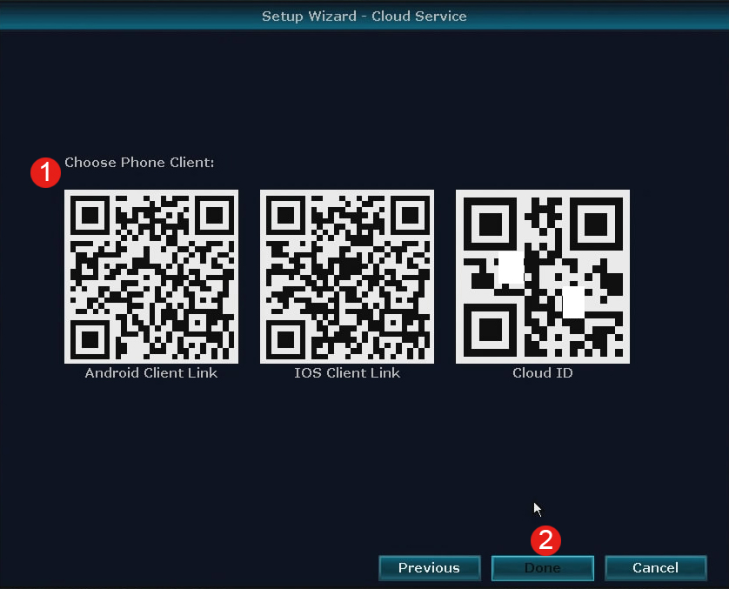Click the 'Android Client Link' label

(x=151, y=373)
